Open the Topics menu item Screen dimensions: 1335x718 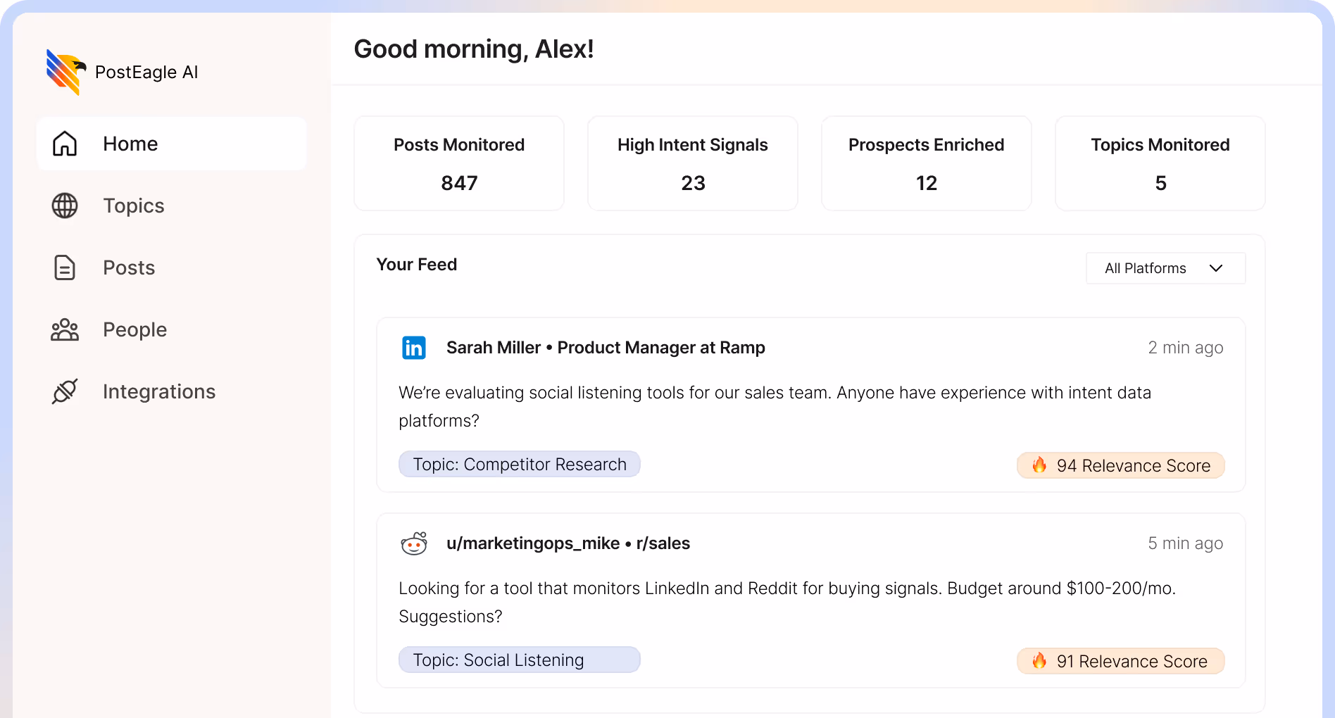[134, 206]
